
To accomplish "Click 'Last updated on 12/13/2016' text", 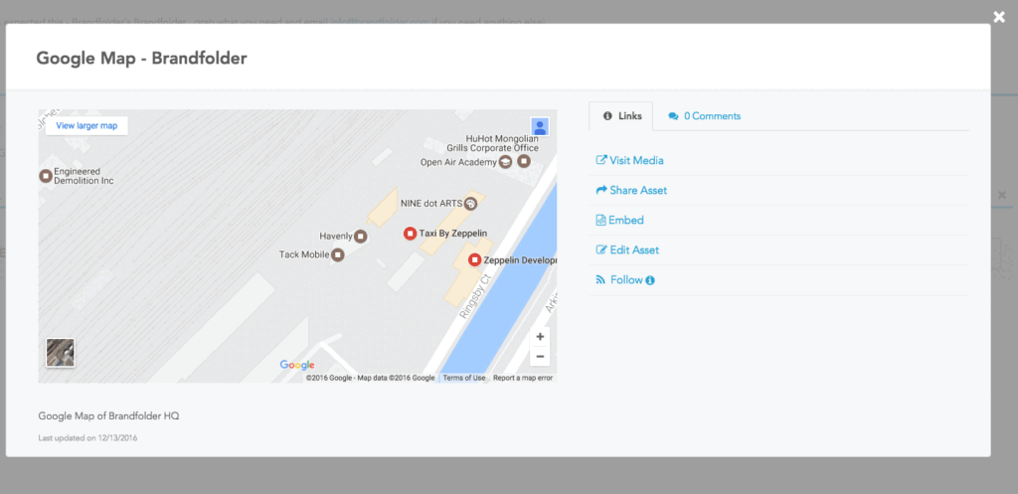I will tap(87, 438).
